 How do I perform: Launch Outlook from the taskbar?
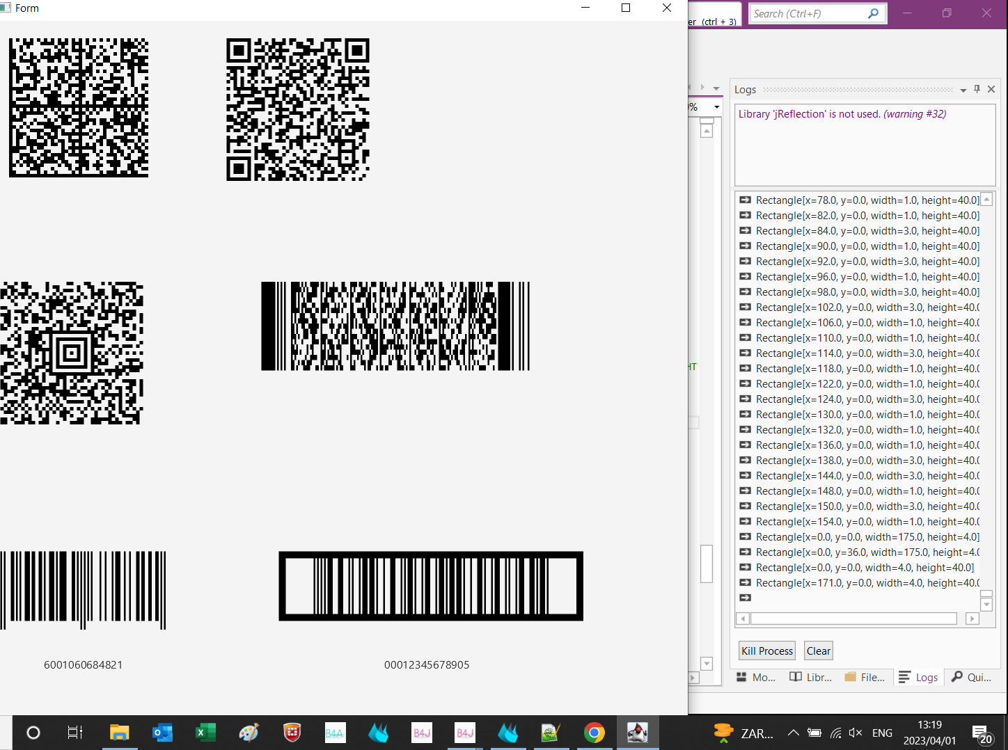pyautogui.click(x=163, y=733)
